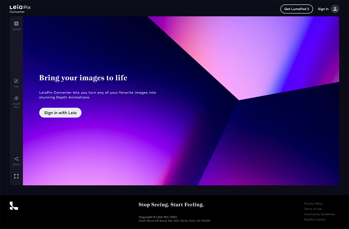Click the Copyright LEIA INC. 2023 text

[157, 217]
